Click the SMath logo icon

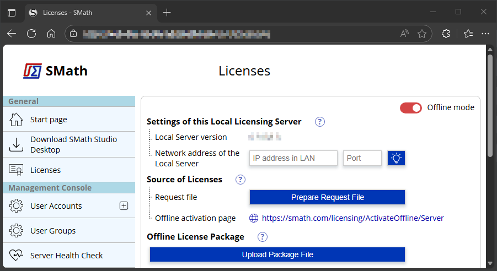point(33,71)
